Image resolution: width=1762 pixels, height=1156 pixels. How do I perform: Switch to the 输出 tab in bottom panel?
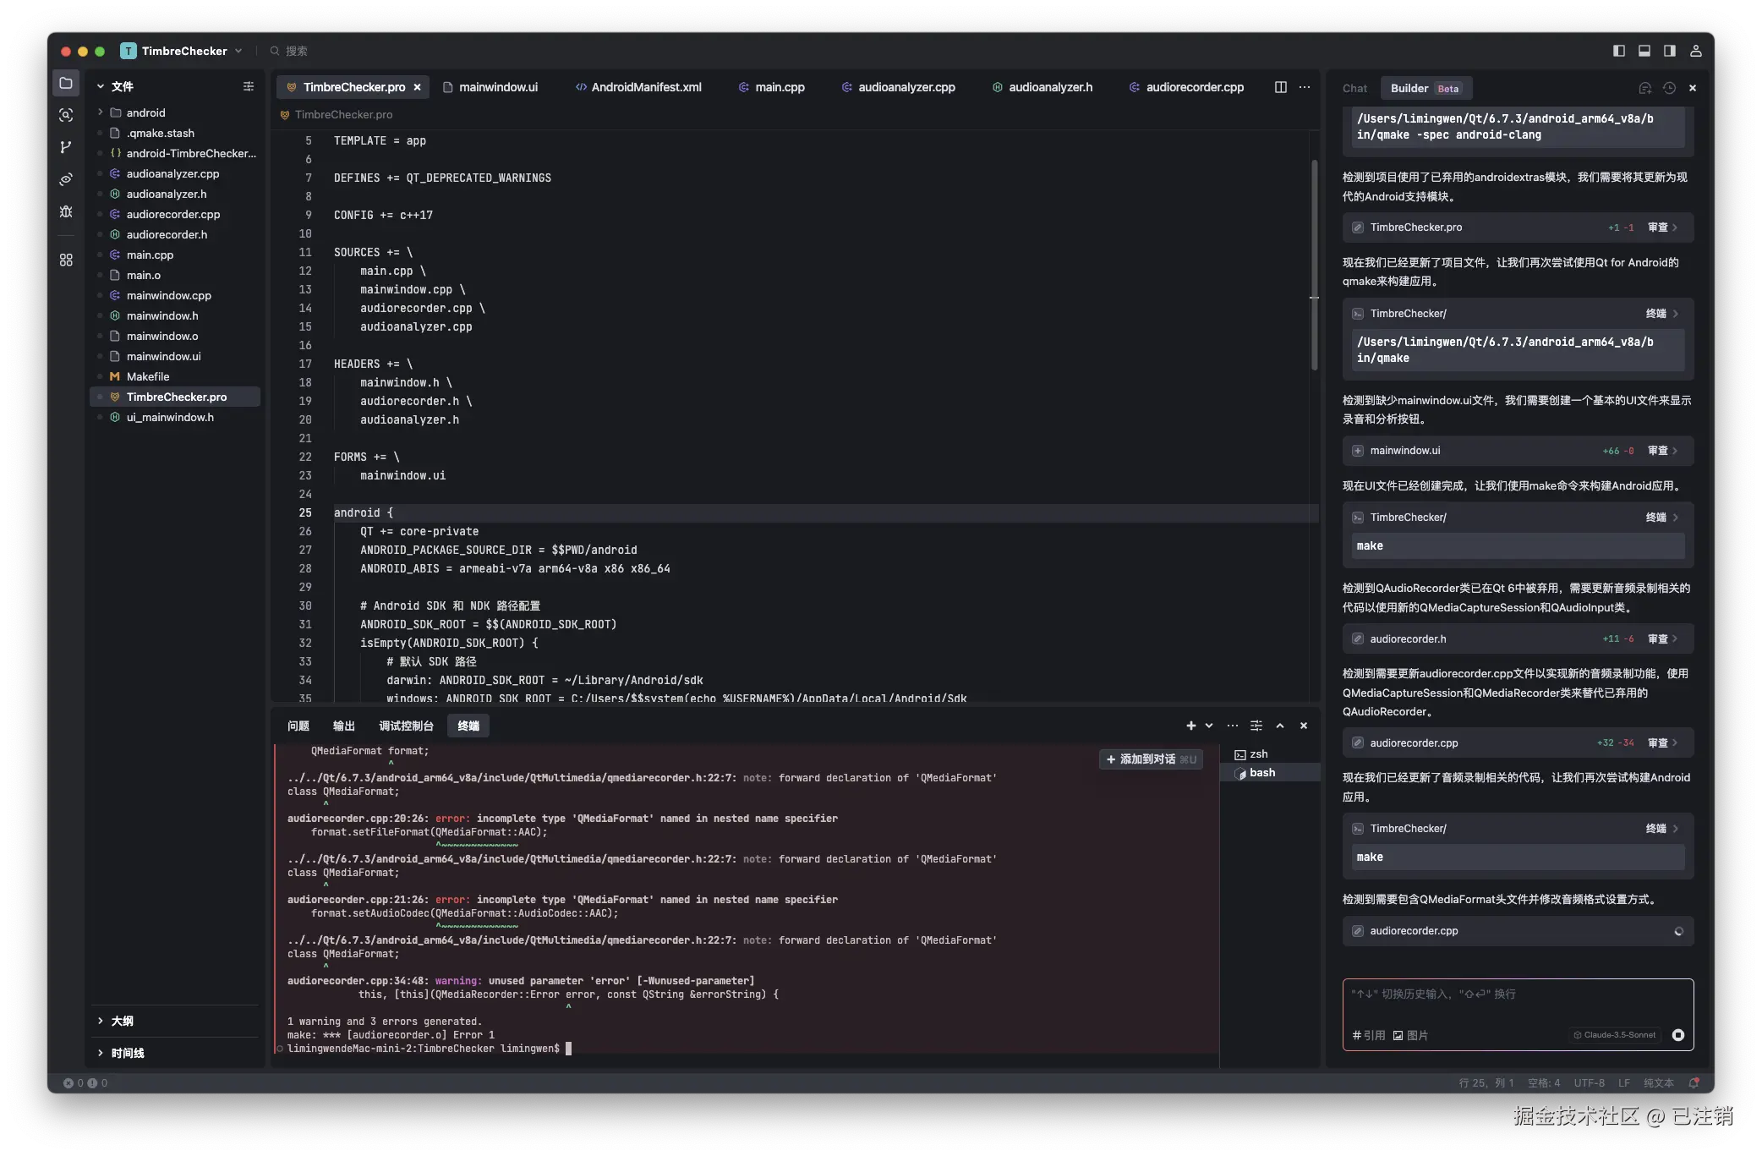343,726
